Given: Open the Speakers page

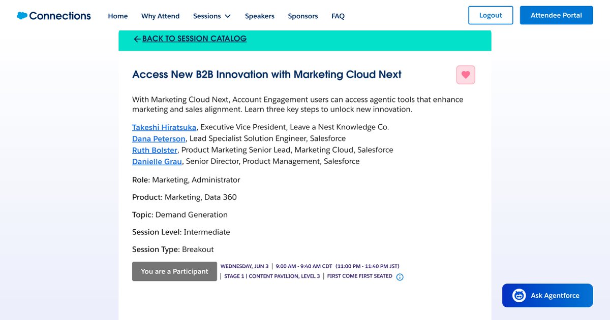Looking at the screenshot, I should (x=260, y=16).
